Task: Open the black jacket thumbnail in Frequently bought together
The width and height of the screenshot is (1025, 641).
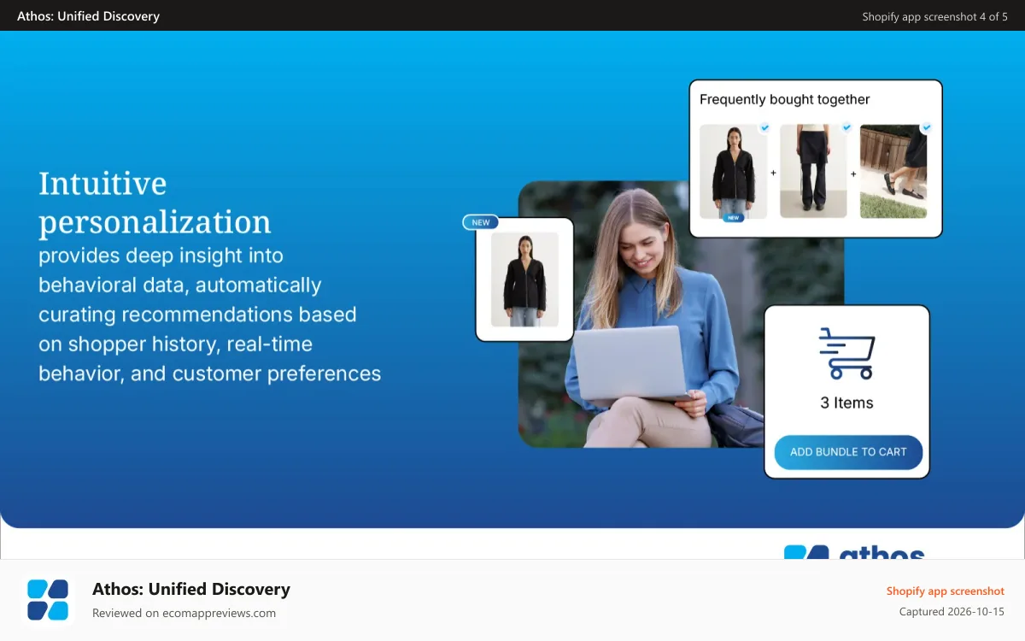Action: [733, 172]
